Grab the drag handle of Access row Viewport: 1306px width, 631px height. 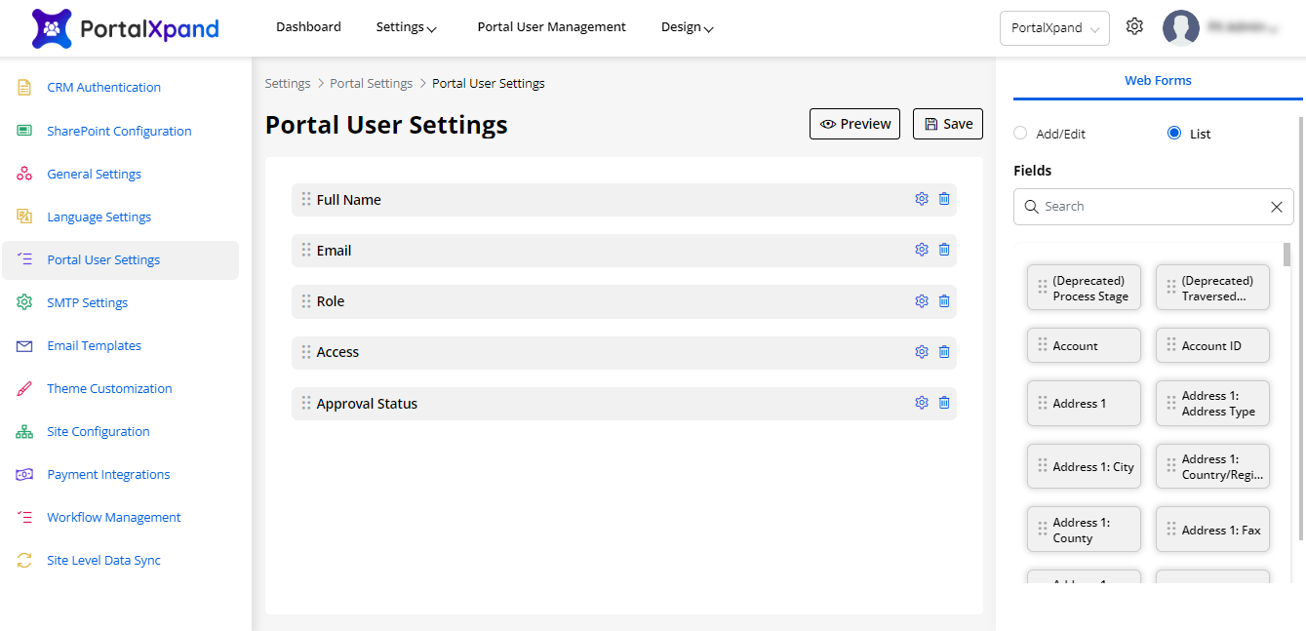coord(306,352)
